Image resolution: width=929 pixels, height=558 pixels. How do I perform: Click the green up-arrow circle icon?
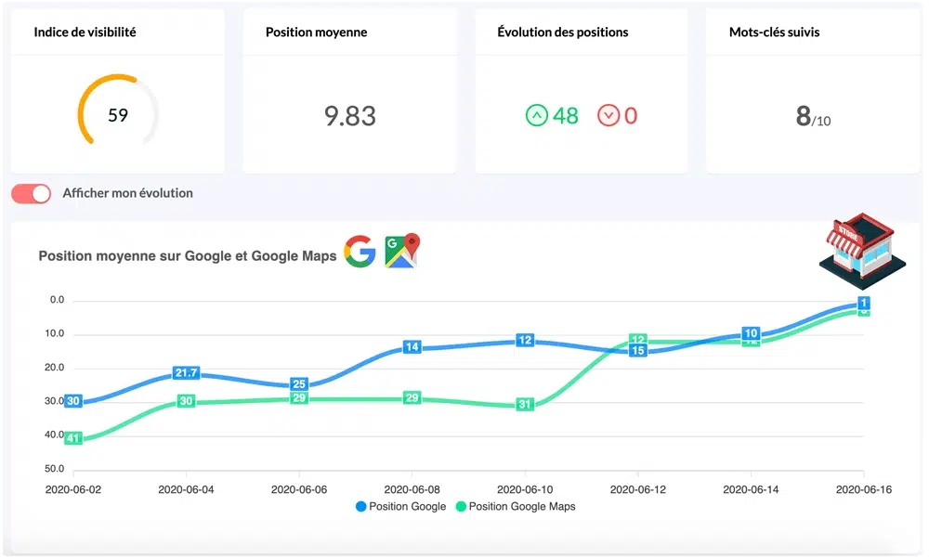537,116
